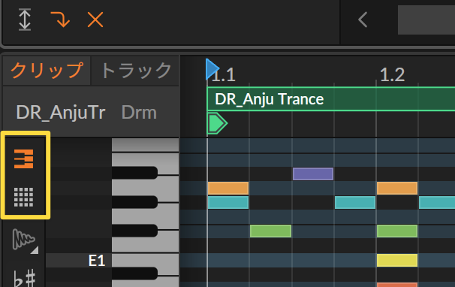
Task: Click the orange bent arrow icon
Action: [x=60, y=20]
